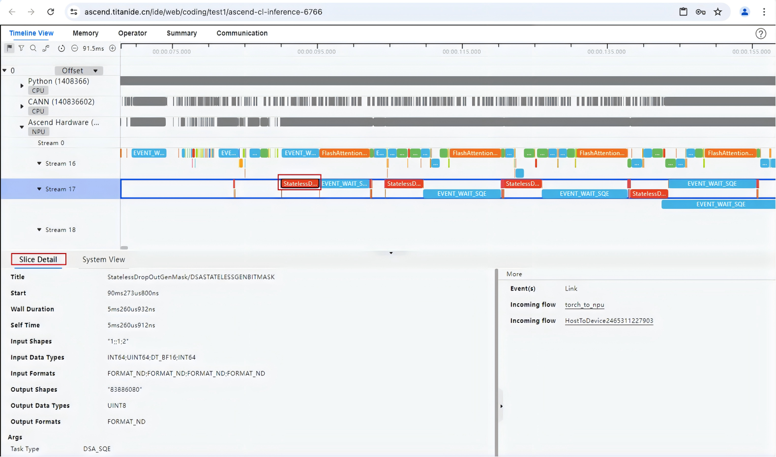Open the Offset dropdown

pyautogui.click(x=79, y=71)
